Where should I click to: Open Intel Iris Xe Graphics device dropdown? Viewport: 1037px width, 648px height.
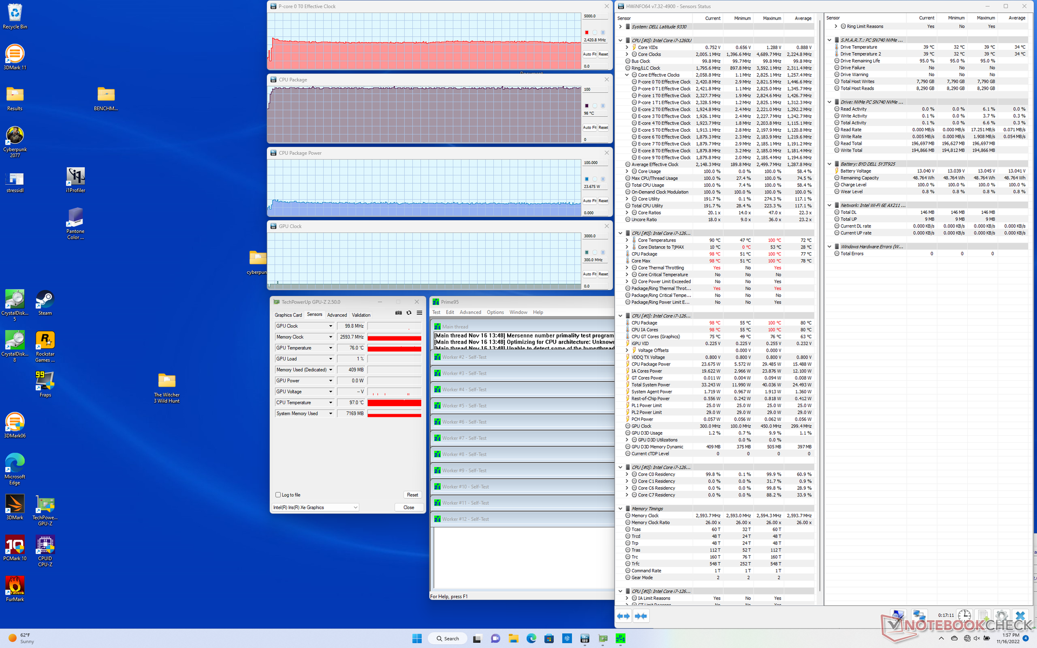[x=315, y=508]
